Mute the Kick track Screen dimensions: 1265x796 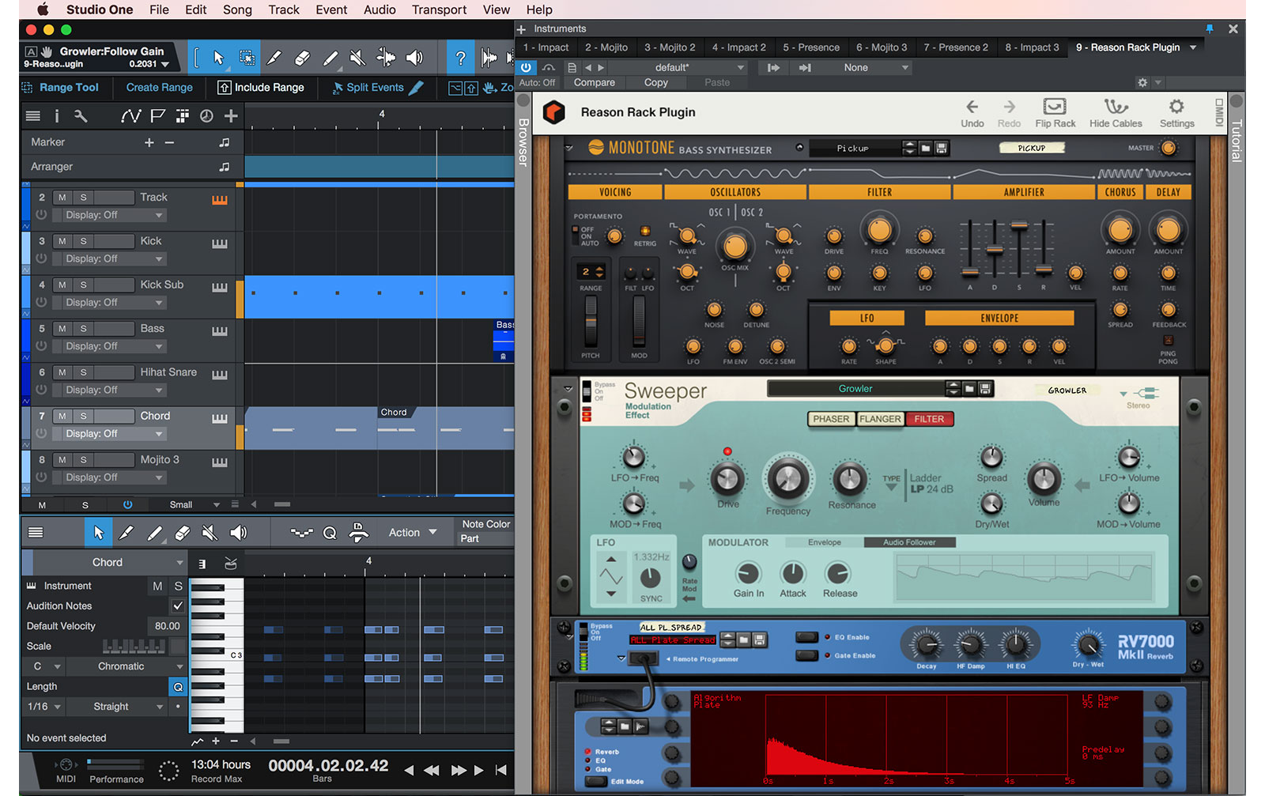62,241
